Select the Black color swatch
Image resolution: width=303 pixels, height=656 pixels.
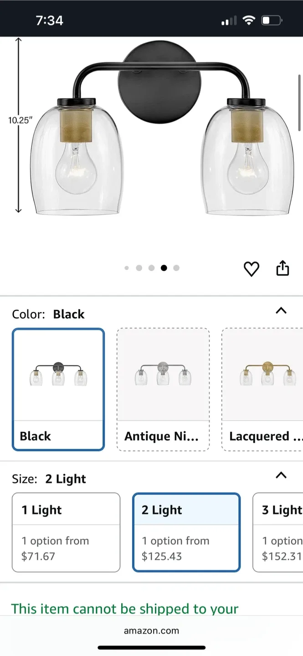point(58,389)
